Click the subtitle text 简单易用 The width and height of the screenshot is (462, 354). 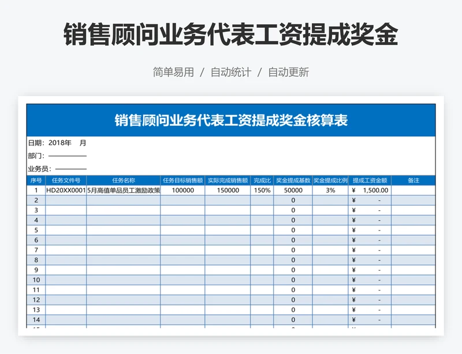pos(173,72)
